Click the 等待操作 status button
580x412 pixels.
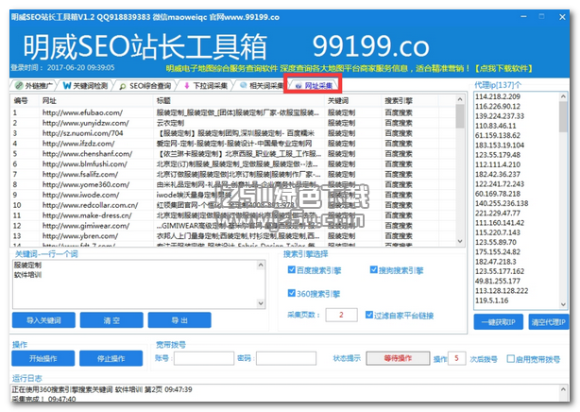point(398,358)
